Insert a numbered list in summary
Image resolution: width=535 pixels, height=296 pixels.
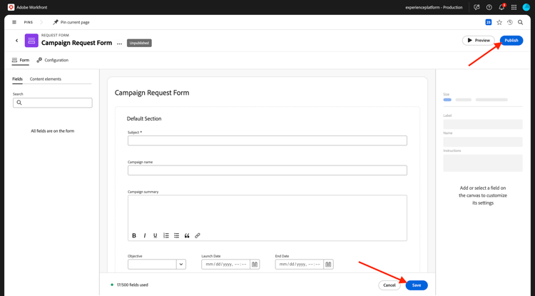166,235
